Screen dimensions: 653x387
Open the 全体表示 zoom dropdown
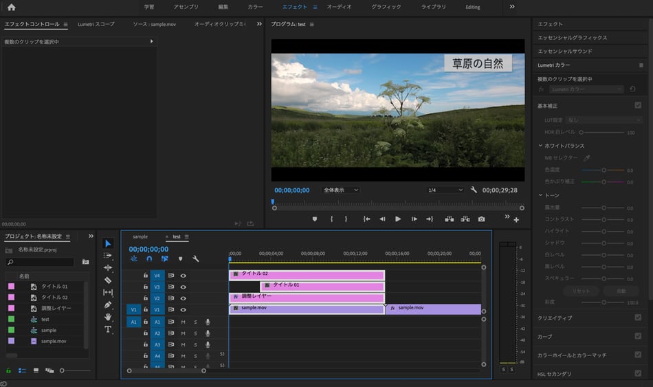(x=341, y=190)
